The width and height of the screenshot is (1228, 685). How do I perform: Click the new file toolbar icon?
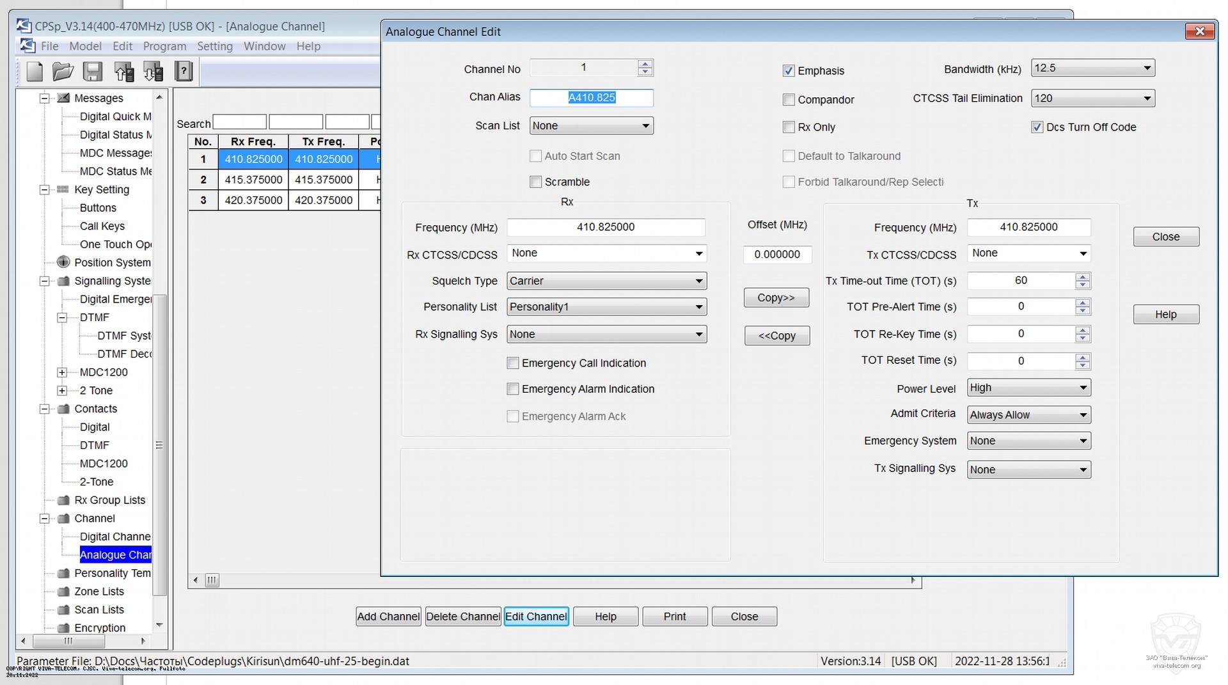(35, 72)
